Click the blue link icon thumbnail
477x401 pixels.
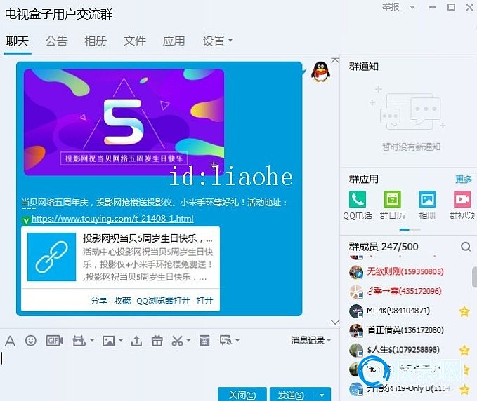click(51, 257)
